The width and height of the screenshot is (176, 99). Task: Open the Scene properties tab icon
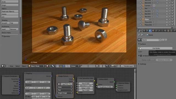point(147,31)
